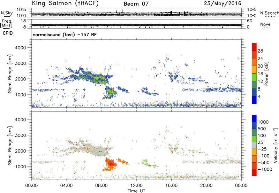
Task: Click the 'Velocity [m s-1]' colorbar title
Action: 275,145
